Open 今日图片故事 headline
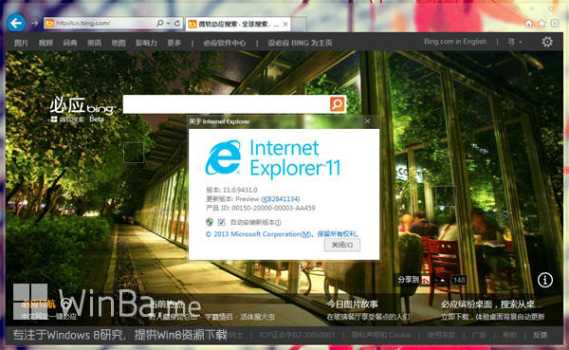The width and height of the screenshot is (569, 350). (x=352, y=304)
